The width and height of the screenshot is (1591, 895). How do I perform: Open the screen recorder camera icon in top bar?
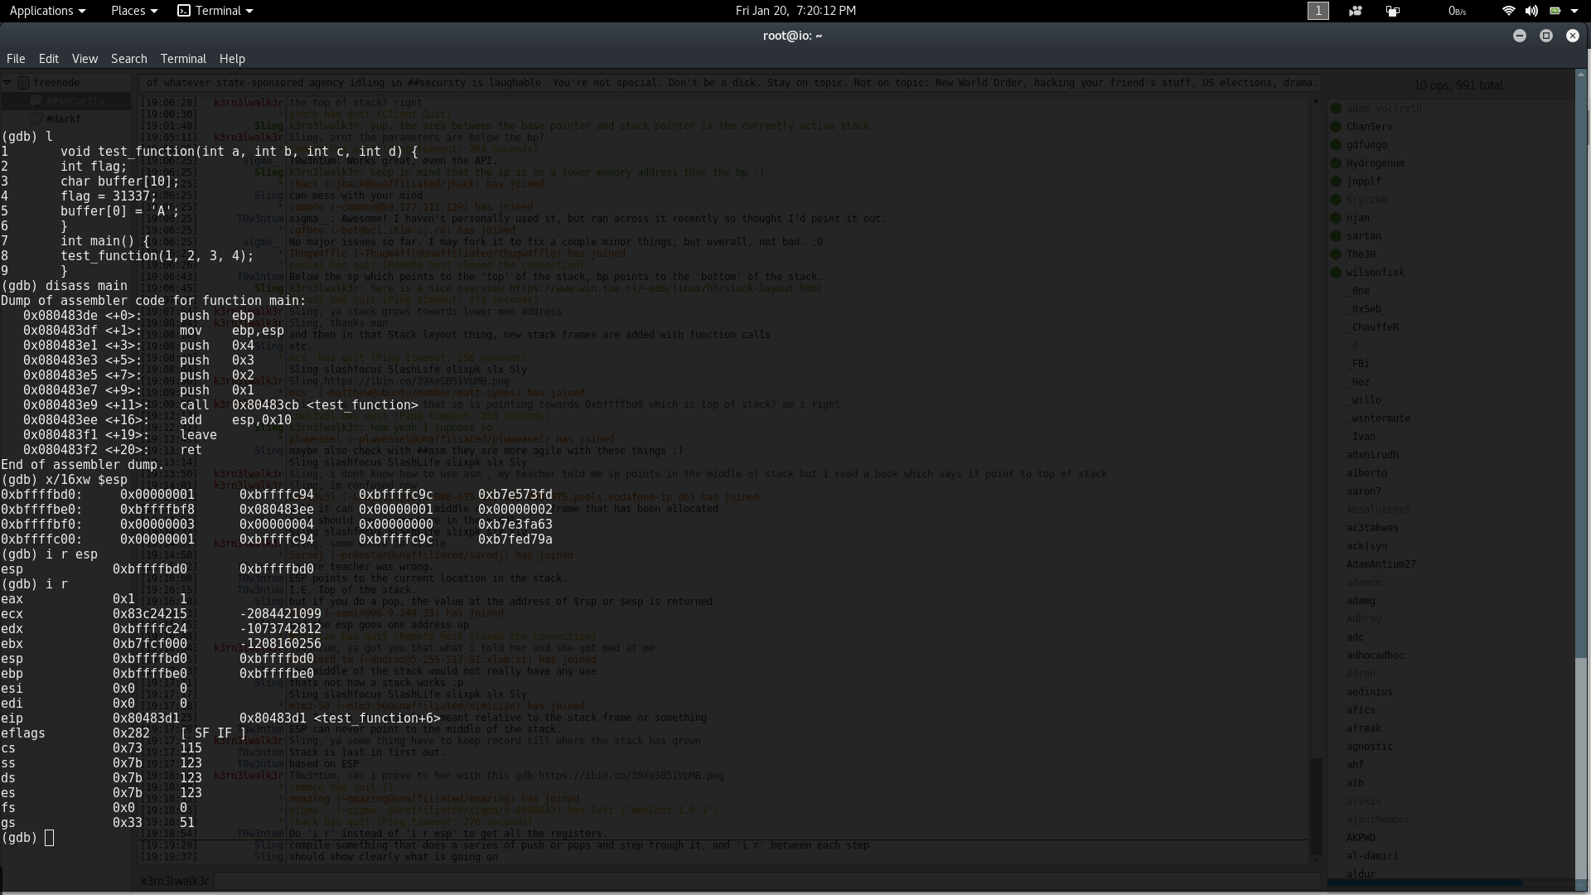(1356, 11)
